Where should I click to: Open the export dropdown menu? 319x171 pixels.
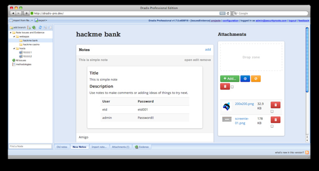point(41,20)
